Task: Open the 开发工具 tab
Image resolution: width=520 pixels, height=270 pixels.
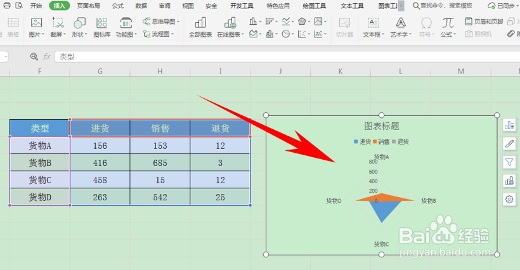Action: (242, 6)
